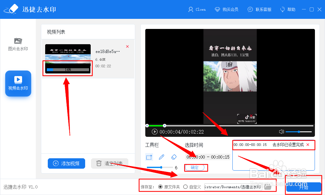Click the 14% progress bar

coord(68,70)
